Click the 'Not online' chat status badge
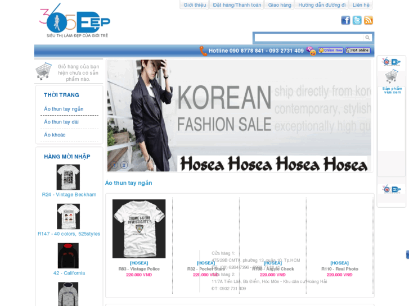Screen dimensions: 409x306 coord(358,51)
